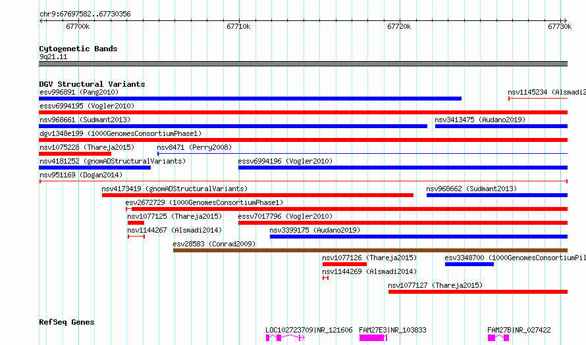Image resolution: width=586 pixels, height=345 pixels.
Task: Click the right arrow of the scale ruler
Action: [565, 21]
